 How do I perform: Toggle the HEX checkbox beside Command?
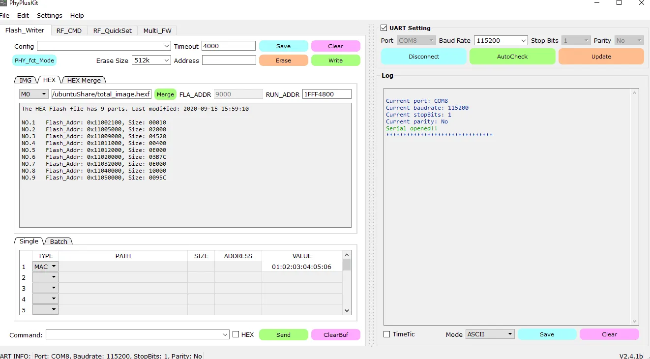point(236,334)
